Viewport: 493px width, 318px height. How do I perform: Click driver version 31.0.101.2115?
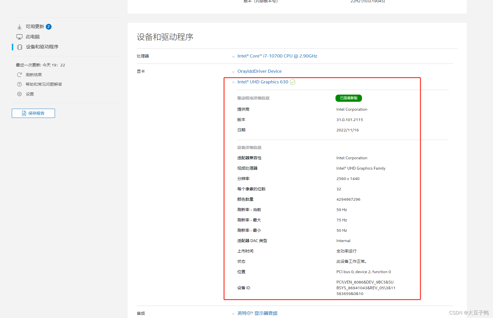pos(350,120)
